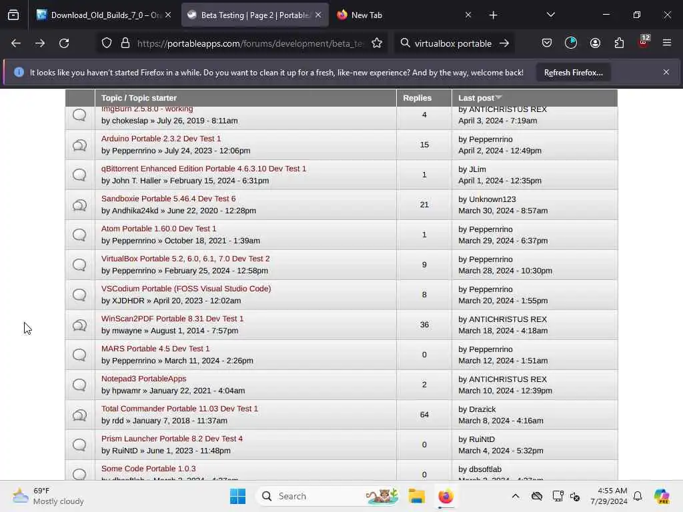This screenshot has width=683, height=512.
Task: Open the notification bell in the taskbar
Action: (638, 496)
